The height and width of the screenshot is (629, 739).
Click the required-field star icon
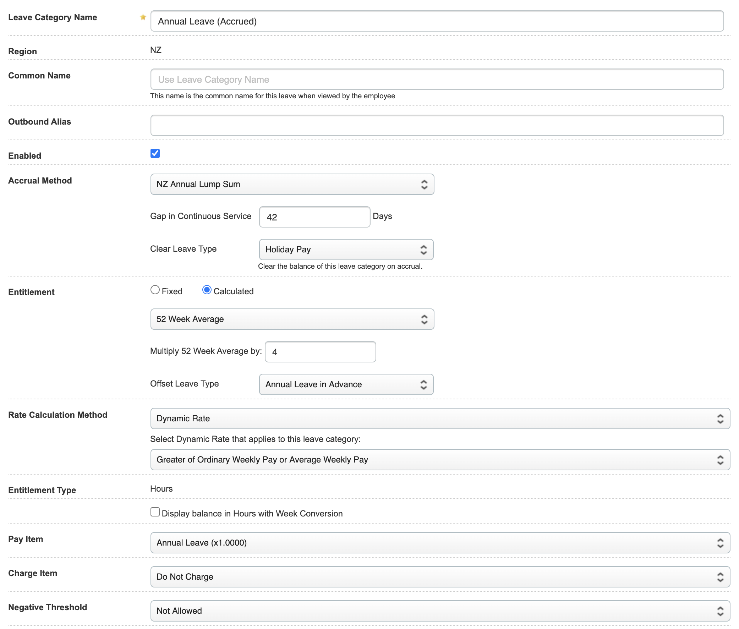(143, 17)
